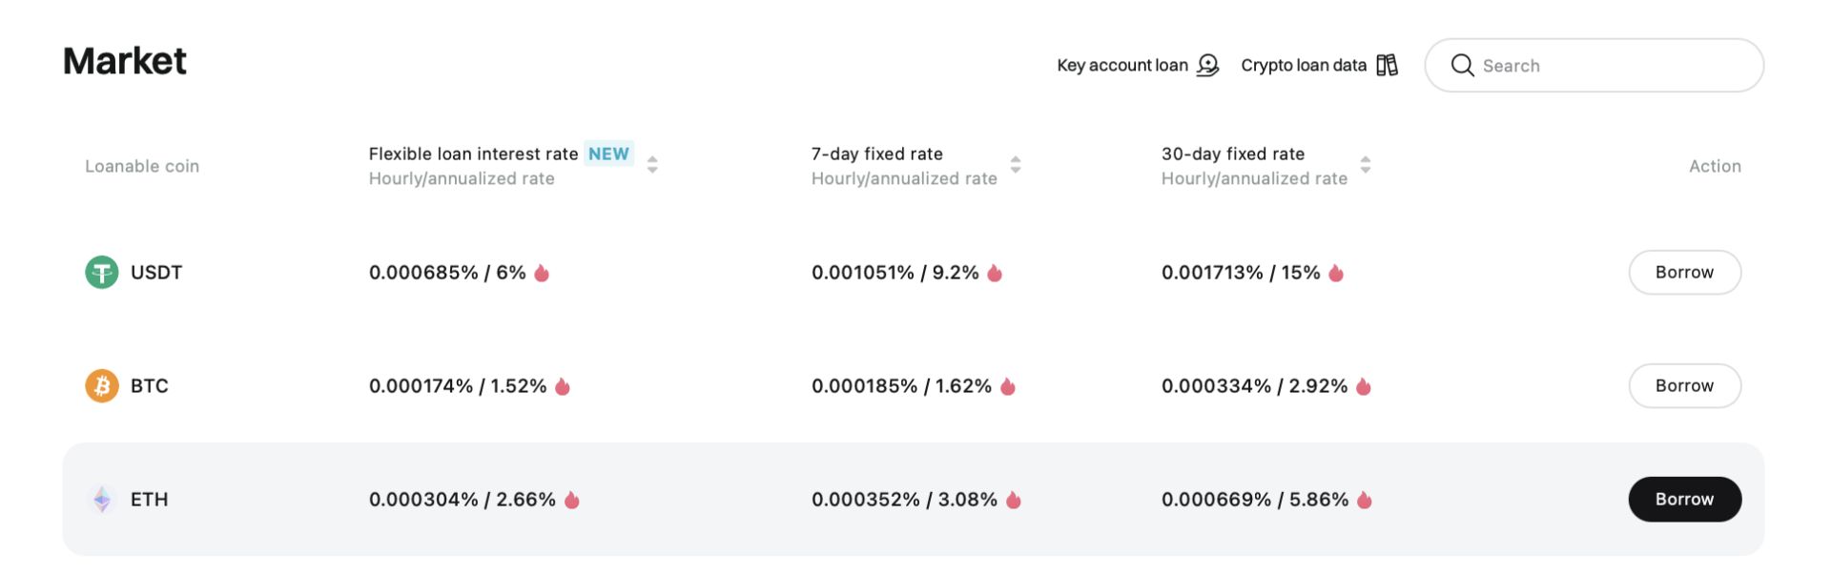Click flame icon beside ETH 3.08% rate
The width and height of the screenshot is (1831, 575).
click(1014, 500)
